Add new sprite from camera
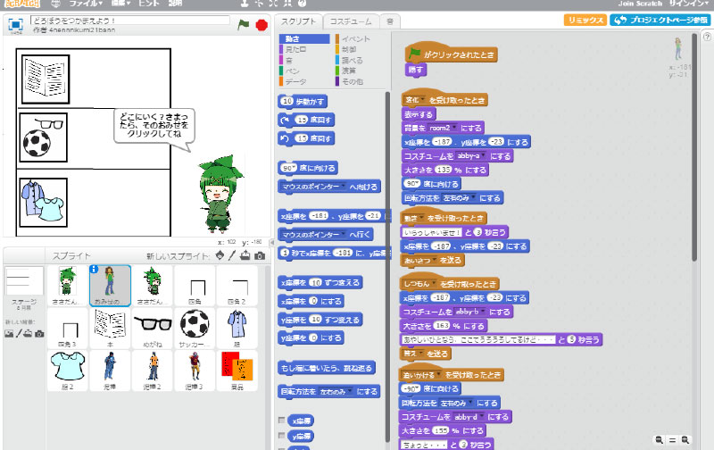Screen dimensions: 714x450 259,256
